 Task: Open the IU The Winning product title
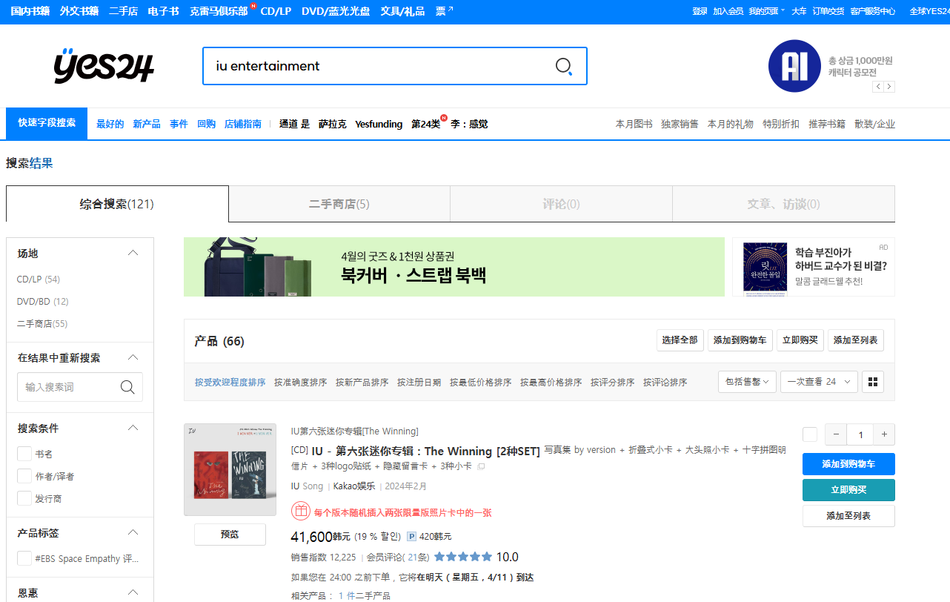426,451
